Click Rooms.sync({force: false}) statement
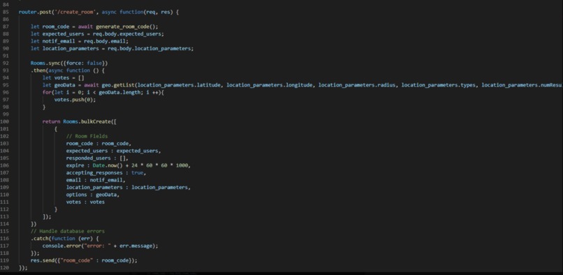Screen dimensions: 563x275 pos(69,64)
